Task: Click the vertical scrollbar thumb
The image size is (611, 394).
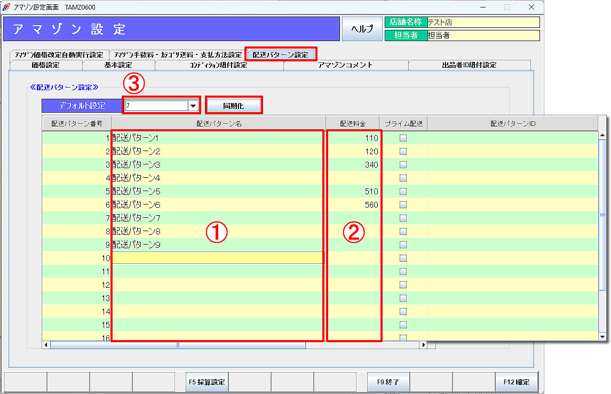Action: pyautogui.click(x=602, y=214)
